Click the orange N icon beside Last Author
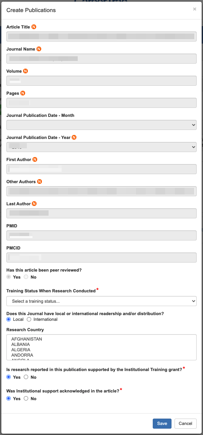 34,204
